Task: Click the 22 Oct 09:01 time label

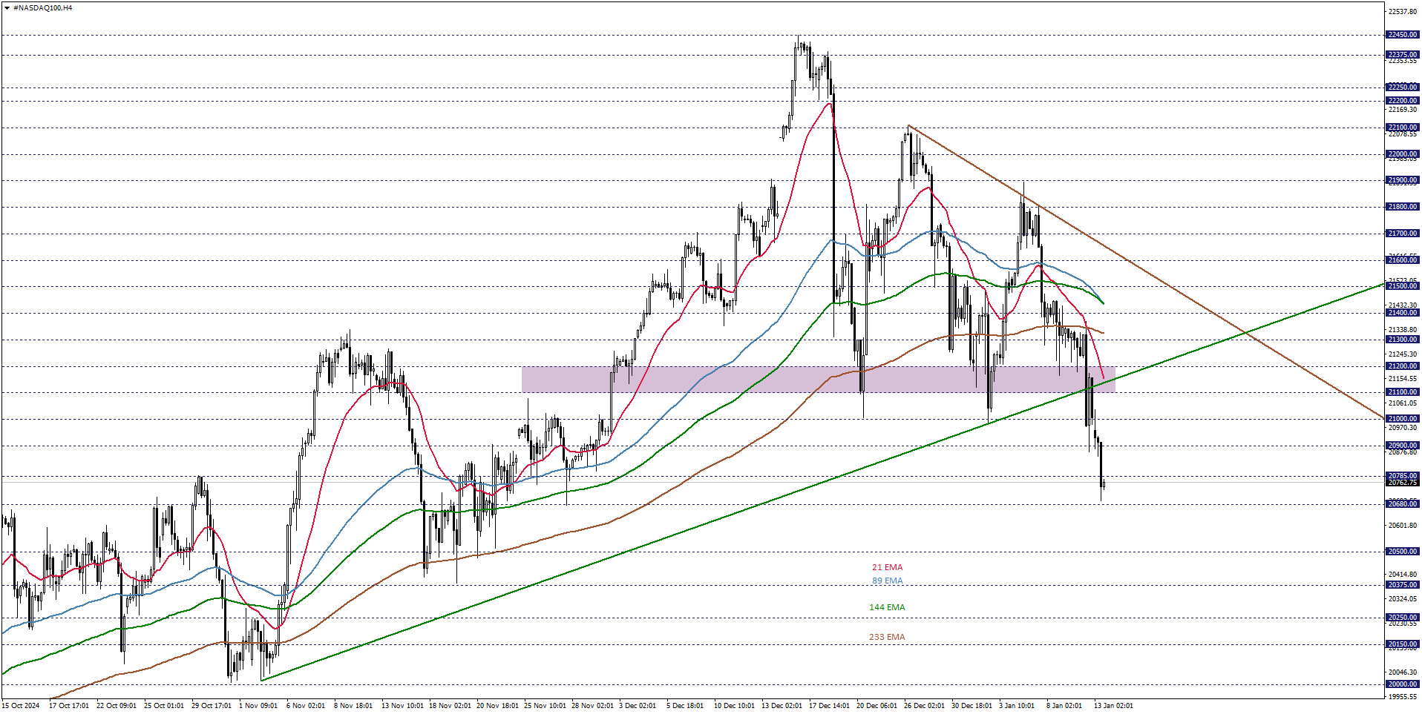Action: 117,706
